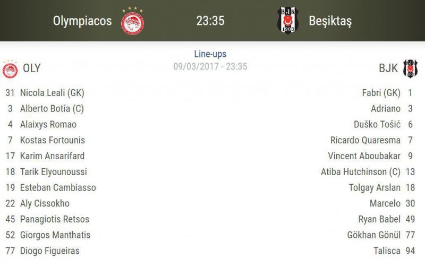This screenshot has height=267, width=425.
Task: Click the Olympiacos crest in the header
Action: [132, 21]
